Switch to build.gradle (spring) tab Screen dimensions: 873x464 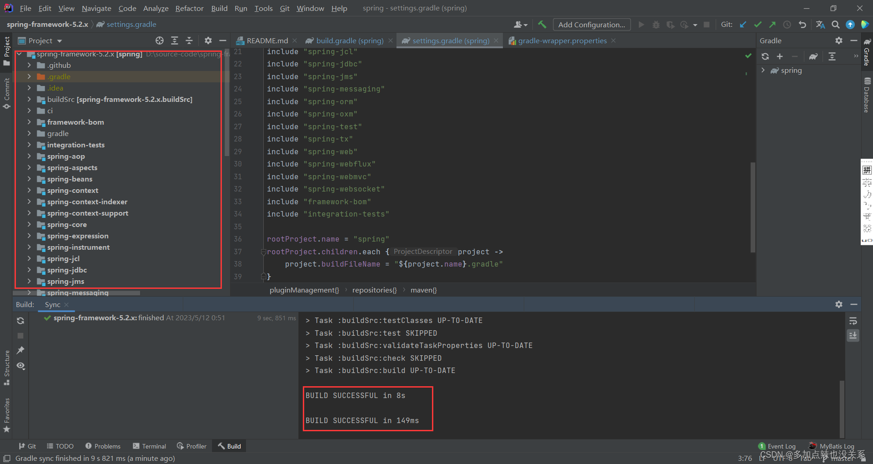point(350,40)
